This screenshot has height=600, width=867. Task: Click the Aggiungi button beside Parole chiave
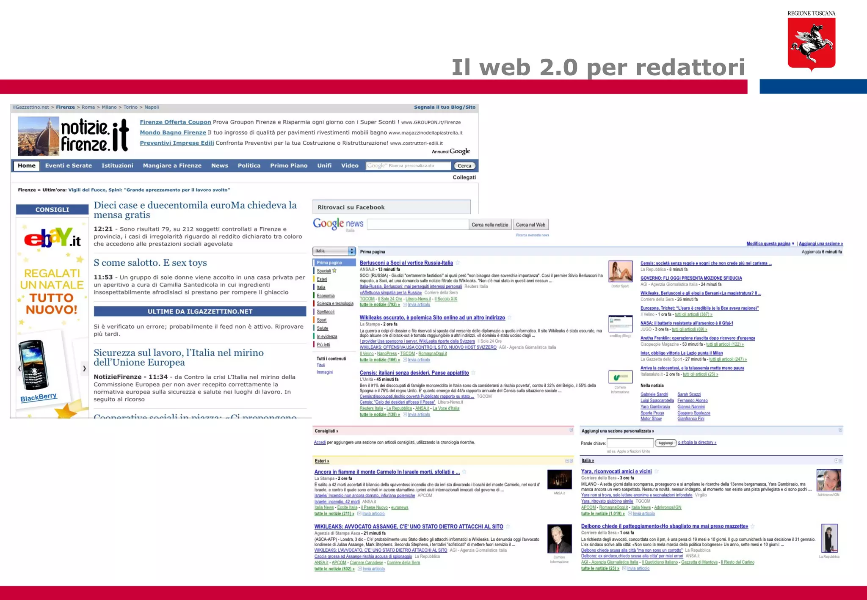[665, 443]
